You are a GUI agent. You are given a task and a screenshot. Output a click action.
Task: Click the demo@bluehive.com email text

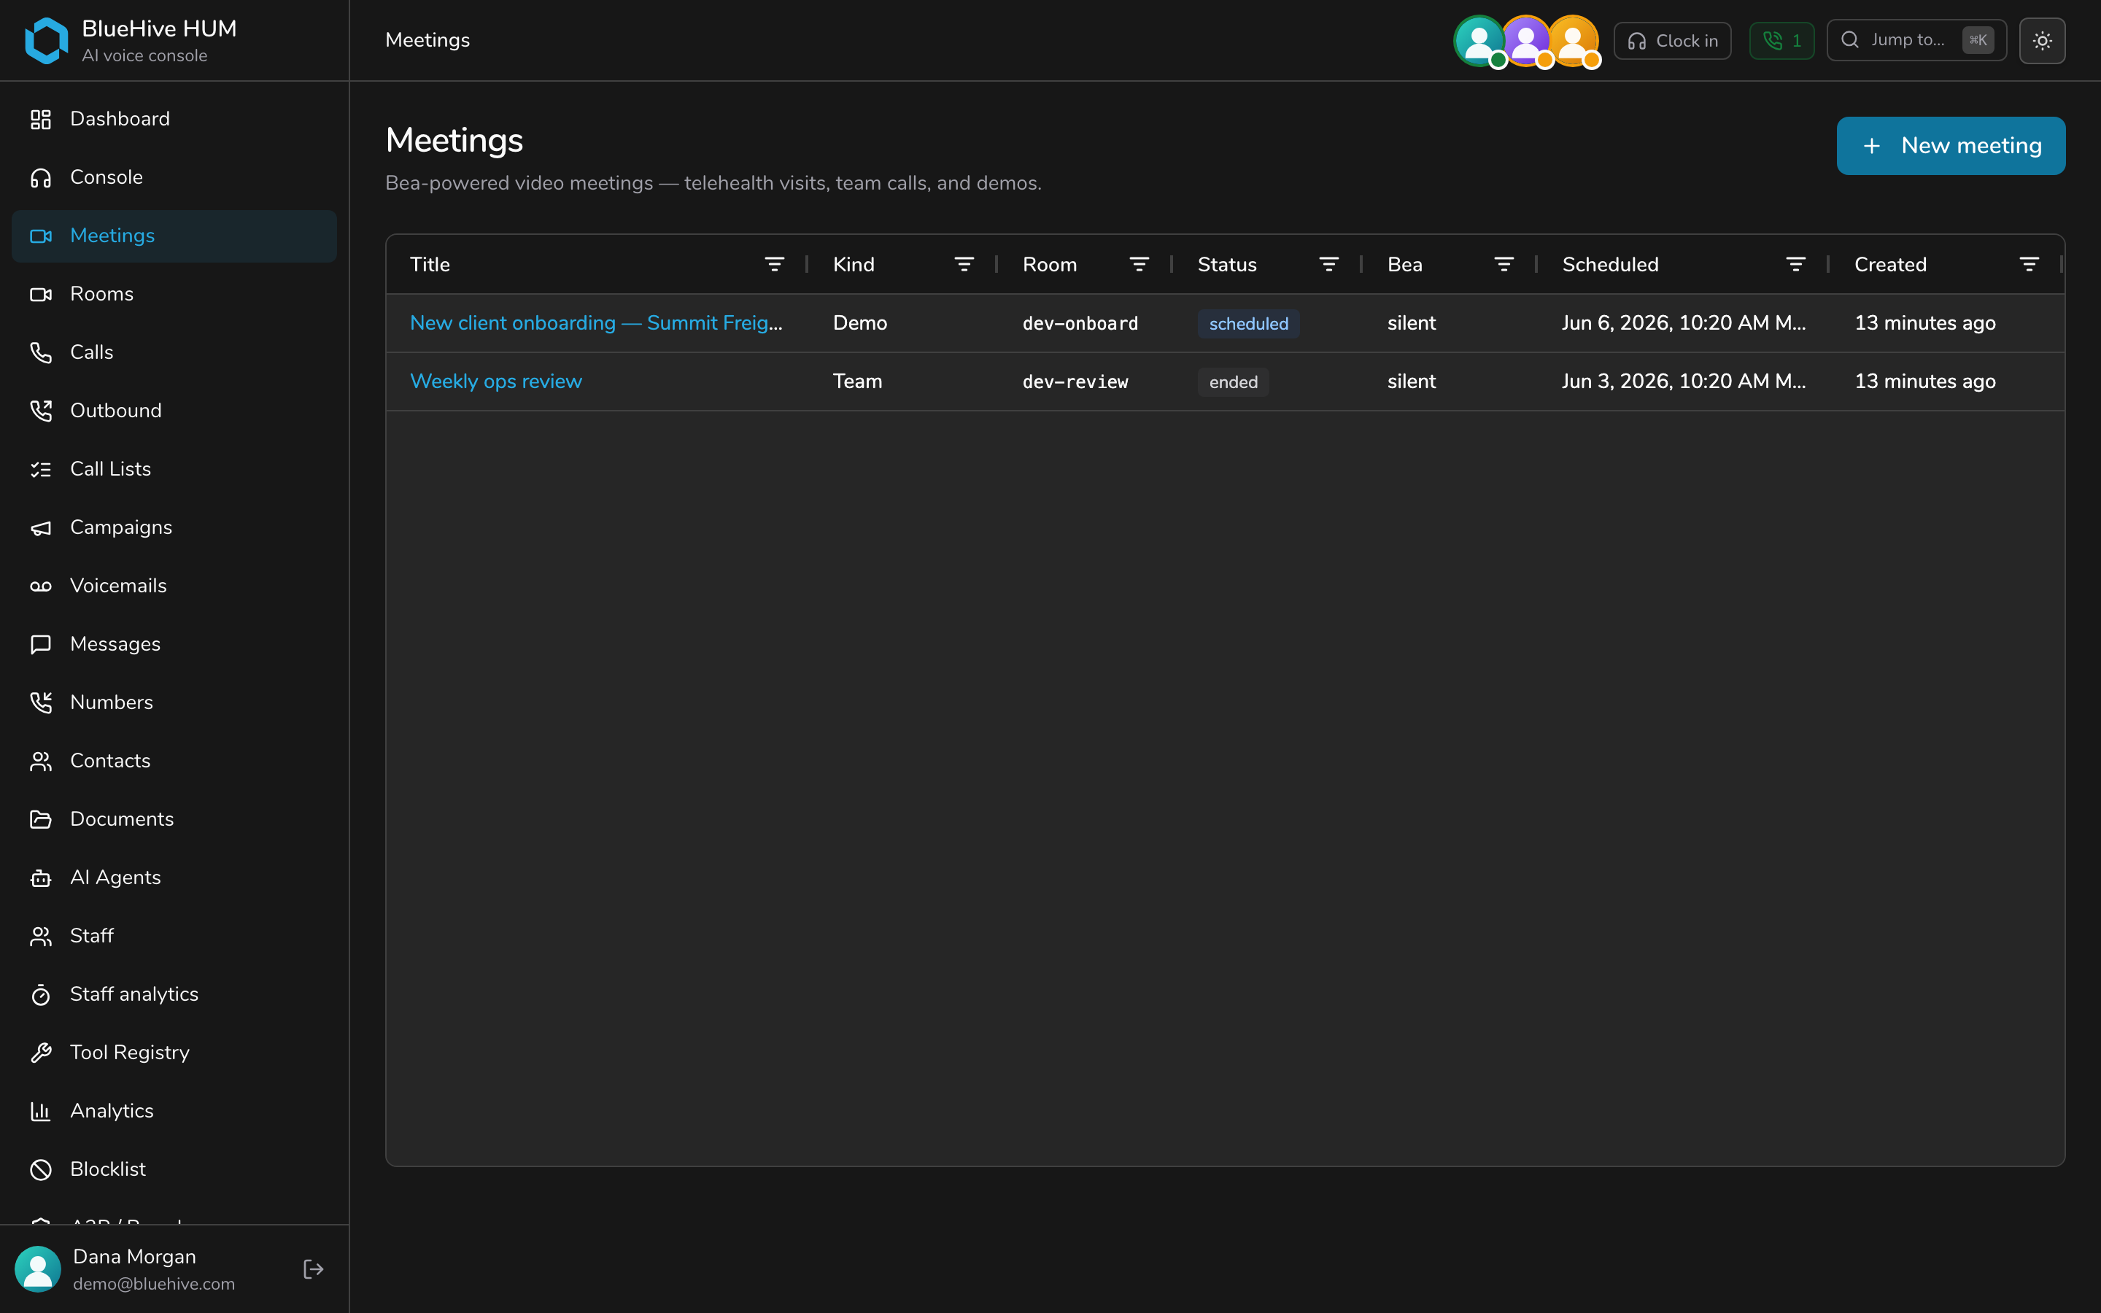point(154,1284)
